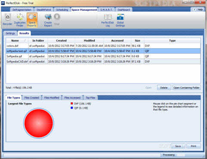
Task: Open the PerfectDisk Log
Action: coord(108,21)
